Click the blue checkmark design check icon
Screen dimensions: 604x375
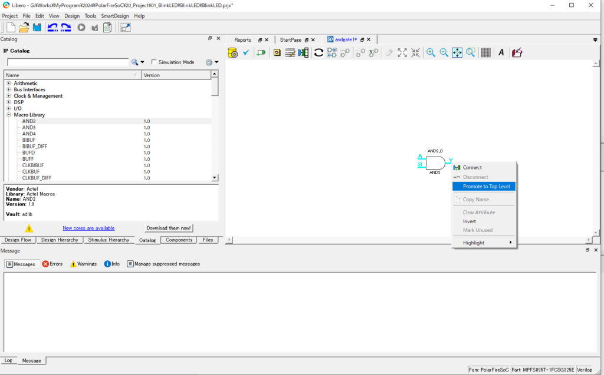[x=246, y=52]
